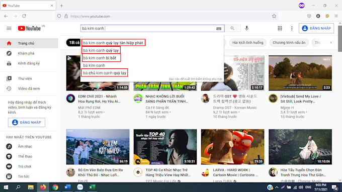Click the Thể thao trophy icon
This screenshot has width=342, height=192.
(9, 156)
